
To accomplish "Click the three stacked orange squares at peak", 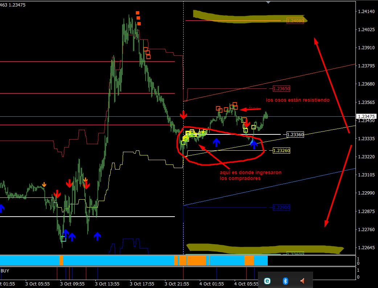I will point(138,18).
